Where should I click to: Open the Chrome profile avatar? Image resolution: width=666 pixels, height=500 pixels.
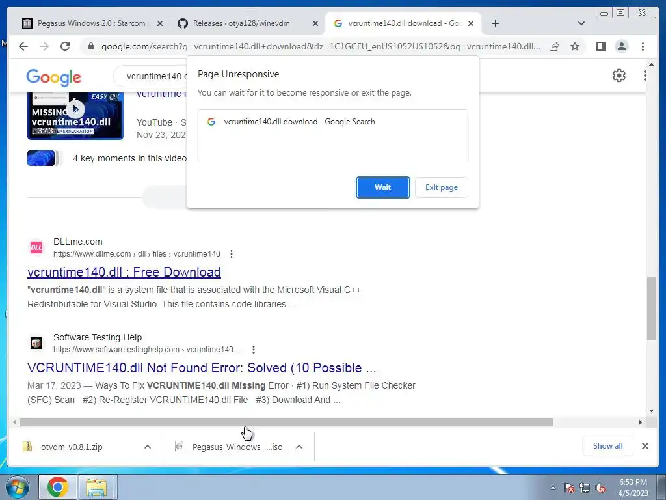click(621, 46)
